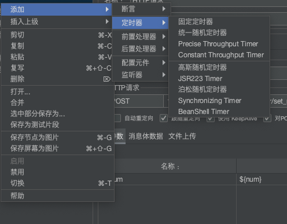
Task: Pick the Synchronizing Timer entry
Action: (219, 101)
